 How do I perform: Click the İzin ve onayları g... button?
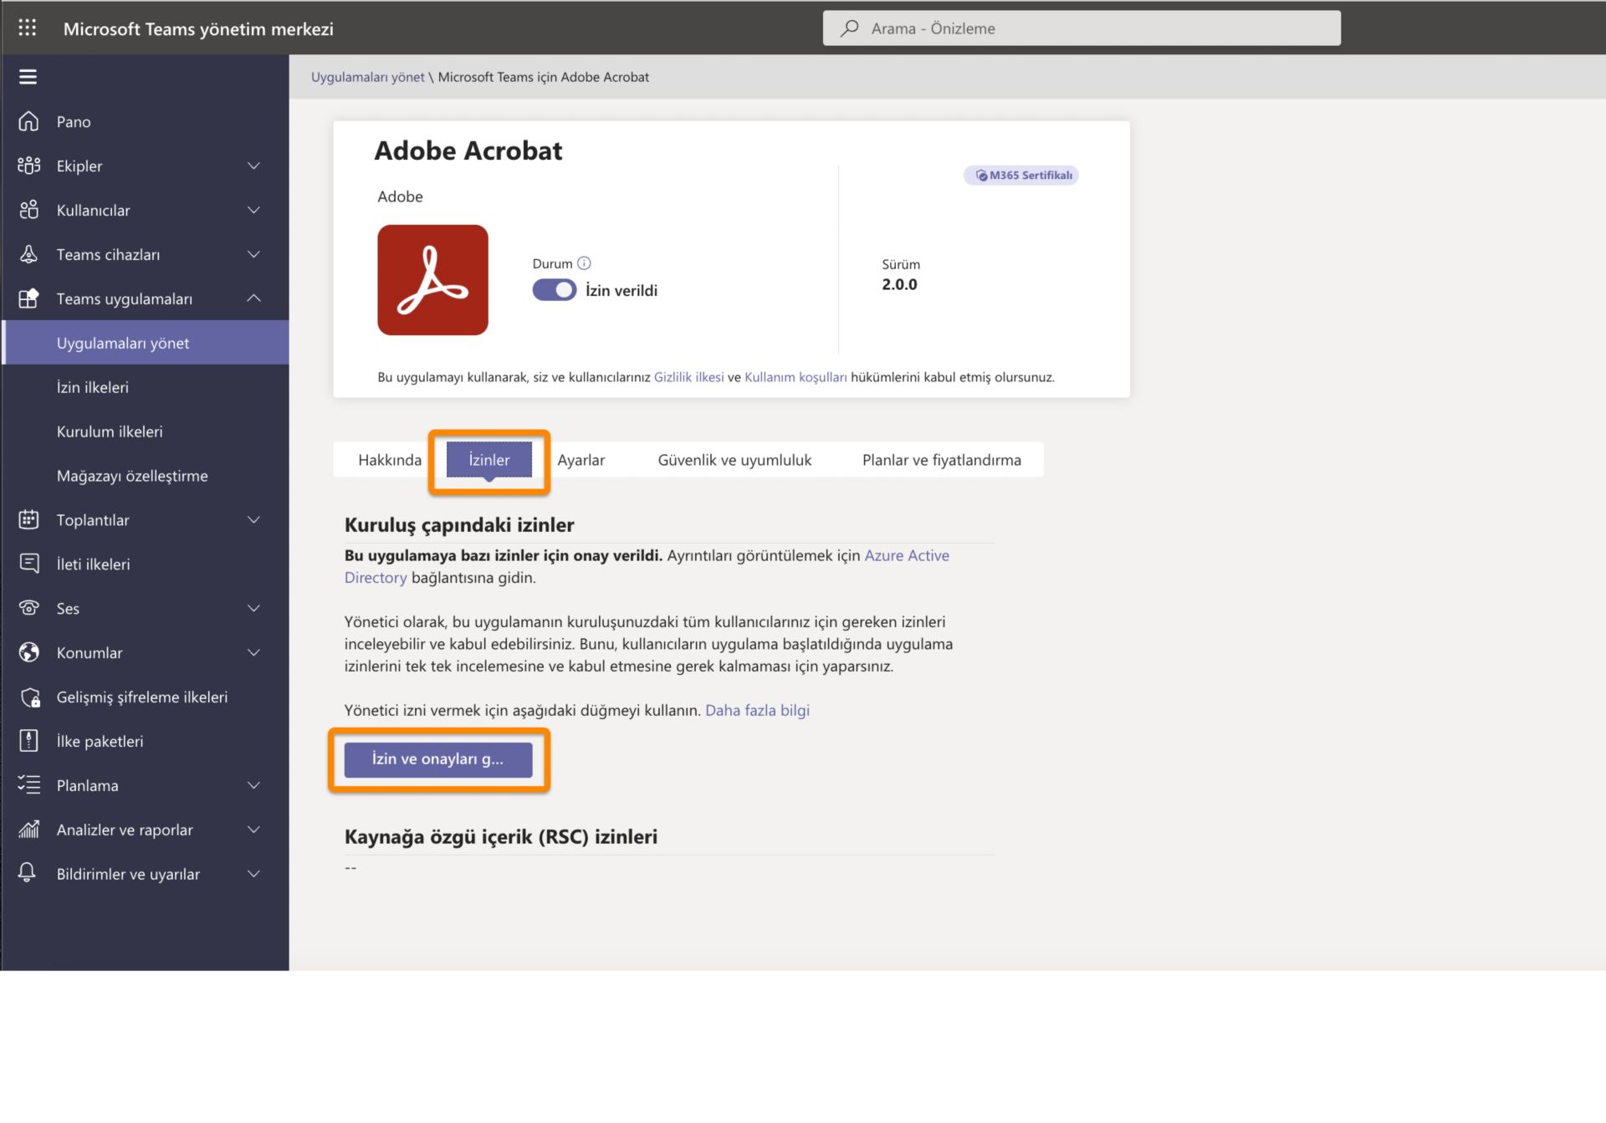point(438,759)
